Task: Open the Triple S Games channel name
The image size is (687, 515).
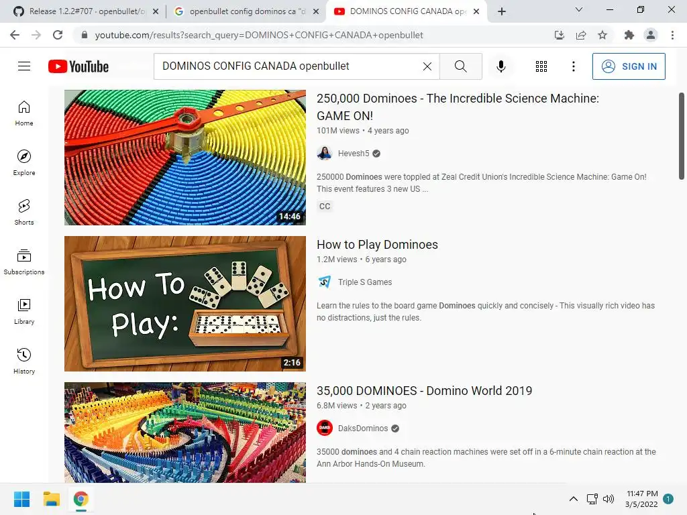Action: (364, 282)
